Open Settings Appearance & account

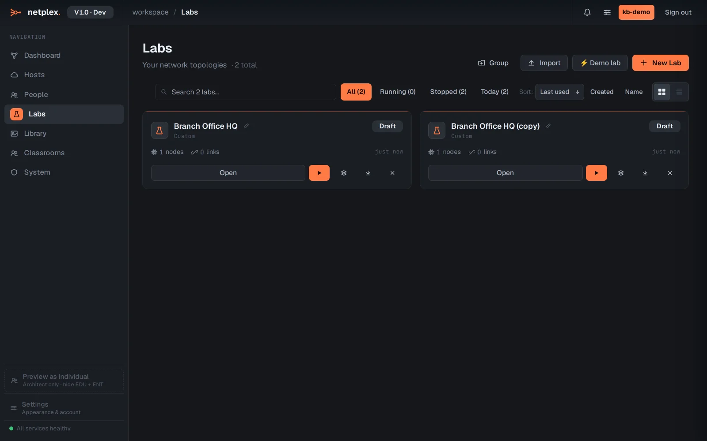pyautogui.click(x=64, y=408)
